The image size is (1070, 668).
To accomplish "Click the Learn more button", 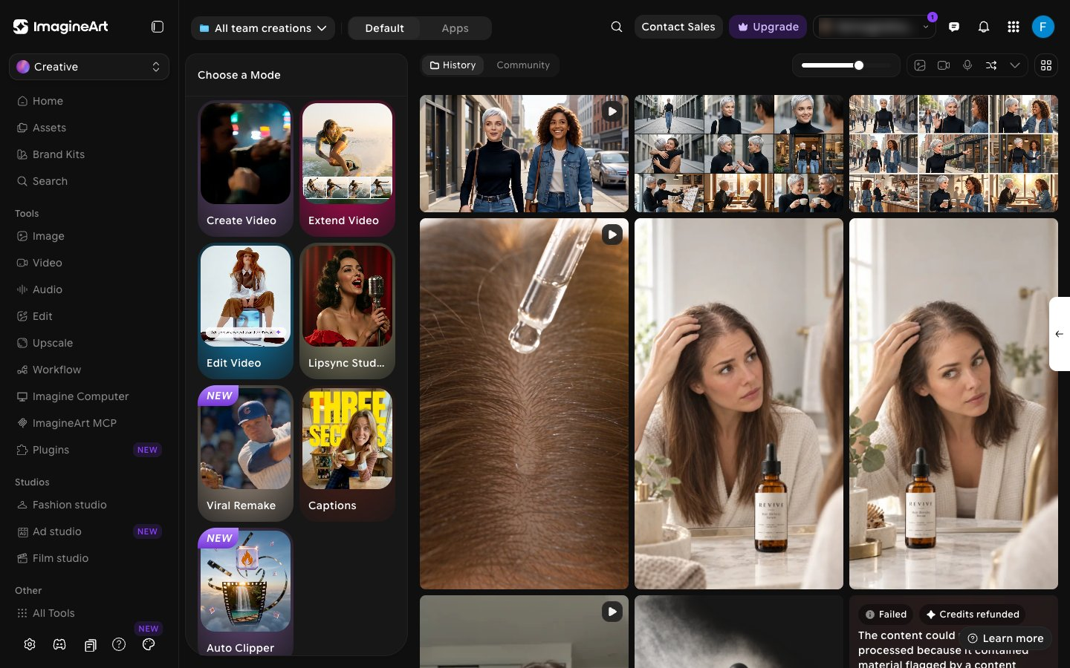I will tap(1005, 638).
